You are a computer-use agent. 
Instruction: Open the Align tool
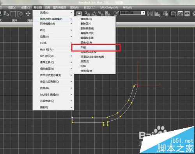[x=157, y=14]
